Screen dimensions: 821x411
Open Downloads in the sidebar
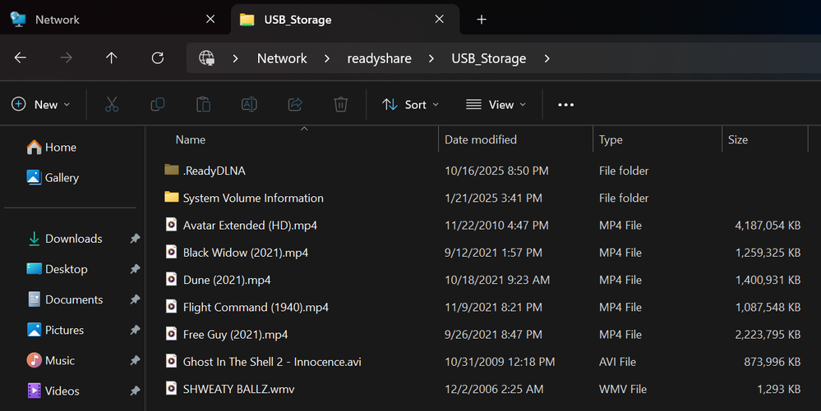[x=73, y=239]
